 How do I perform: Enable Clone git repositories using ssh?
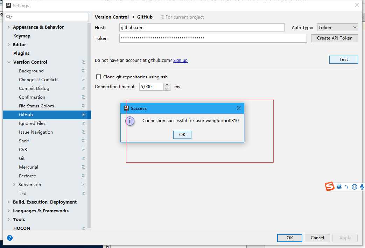click(x=98, y=77)
